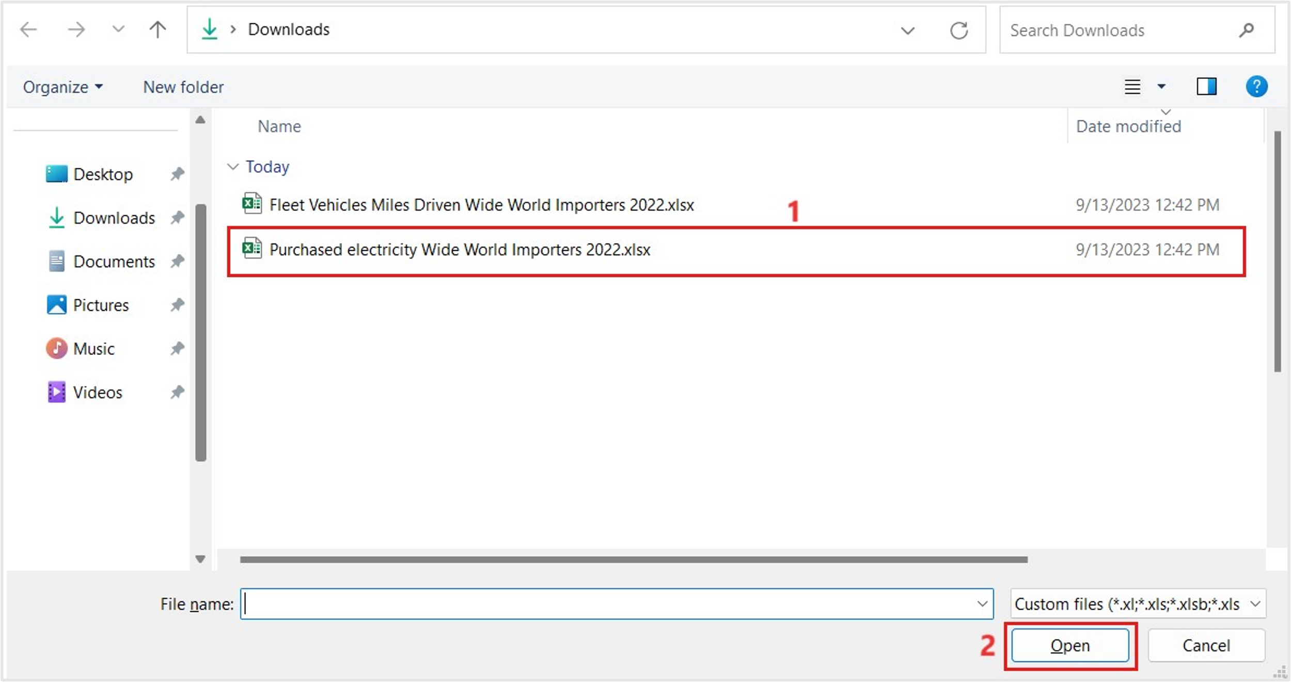Open the Organize menu
Viewport: 1291px width, 682px height.
[x=62, y=87]
